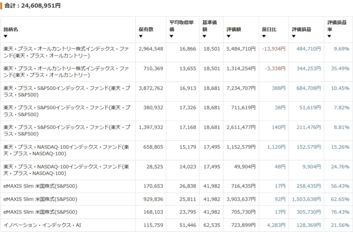The width and height of the screenshot is (353, 232).
Task: Click the 62.65% return rate
Action: (340, 199)
